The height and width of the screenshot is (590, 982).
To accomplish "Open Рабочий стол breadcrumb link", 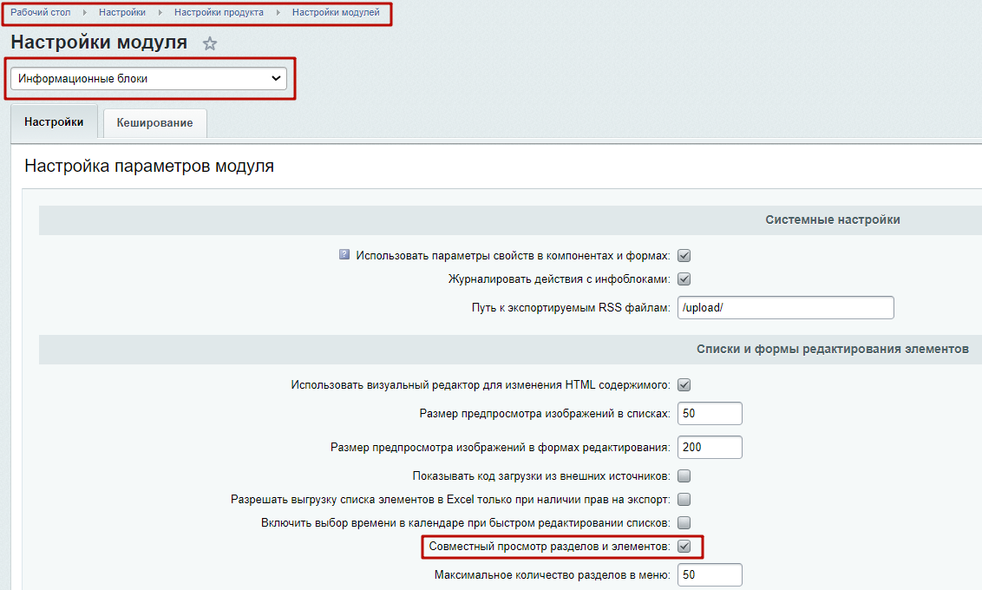I will click(41, 12).
